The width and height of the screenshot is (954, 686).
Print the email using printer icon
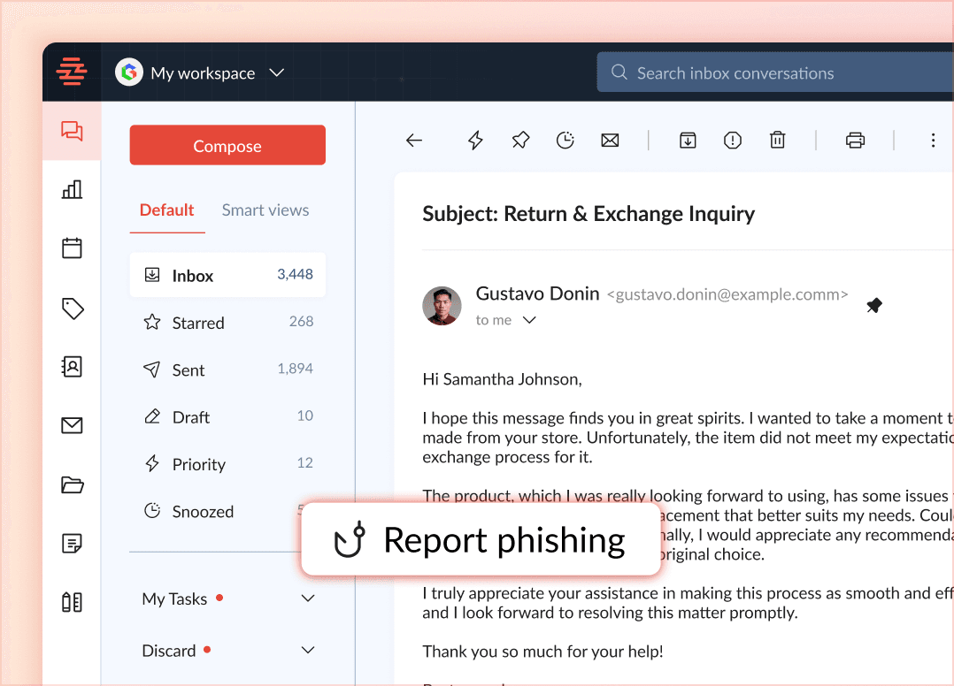(x=855, y=141)
